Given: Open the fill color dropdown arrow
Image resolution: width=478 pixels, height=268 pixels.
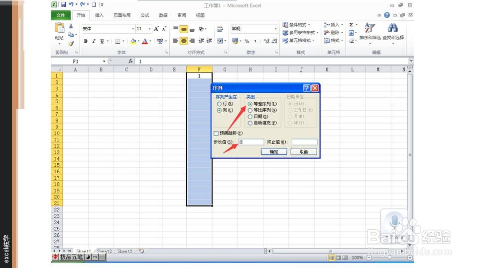Looking at the screenshot, I should coord(138,41).
